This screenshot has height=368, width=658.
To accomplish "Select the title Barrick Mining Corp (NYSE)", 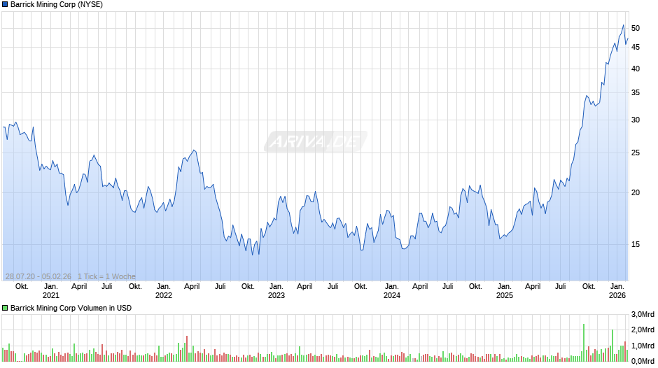I will click(x=57, y=5).
